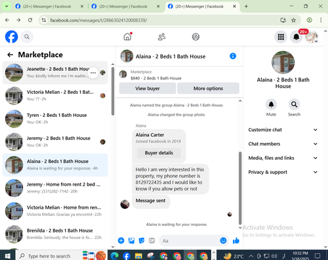Reload the page with refresh icon
Image resolution: width=328 pixels, height=260 pixels.
coord(30,20)
